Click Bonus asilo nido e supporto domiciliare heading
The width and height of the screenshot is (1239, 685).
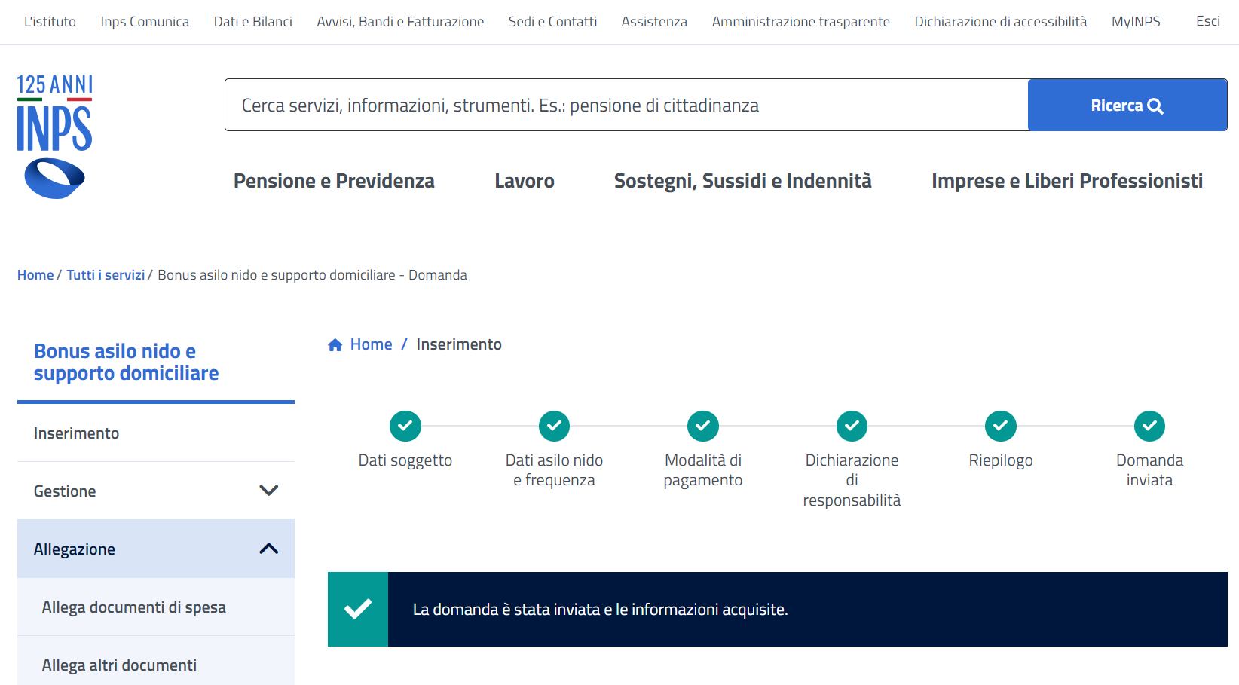click(127, 362)
